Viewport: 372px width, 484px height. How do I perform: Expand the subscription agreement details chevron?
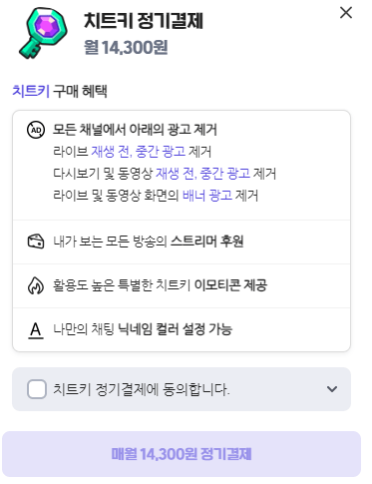click(332, 389)
